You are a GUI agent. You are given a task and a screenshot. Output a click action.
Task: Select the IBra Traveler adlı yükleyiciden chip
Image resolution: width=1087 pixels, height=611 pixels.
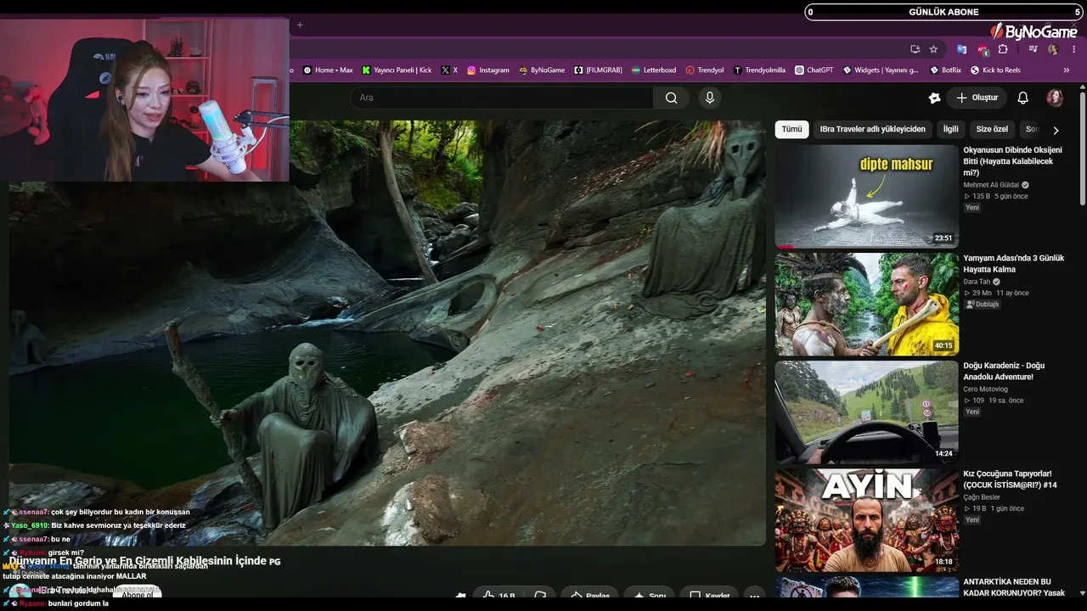point(872,129)
